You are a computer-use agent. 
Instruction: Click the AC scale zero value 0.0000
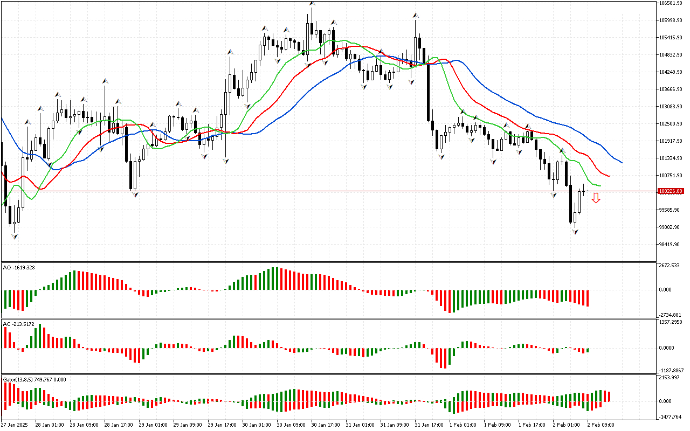point(667,348)
